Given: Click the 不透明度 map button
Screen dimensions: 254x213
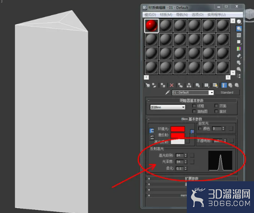Looking at the screenshot, I should (232, 141).
